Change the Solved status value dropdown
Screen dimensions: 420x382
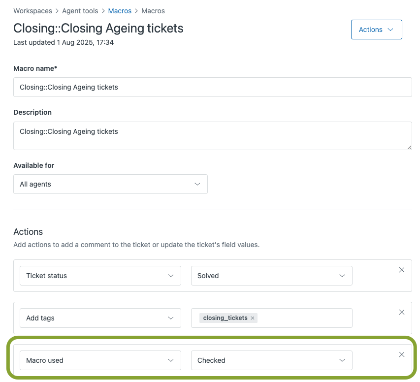pos(271,276)
